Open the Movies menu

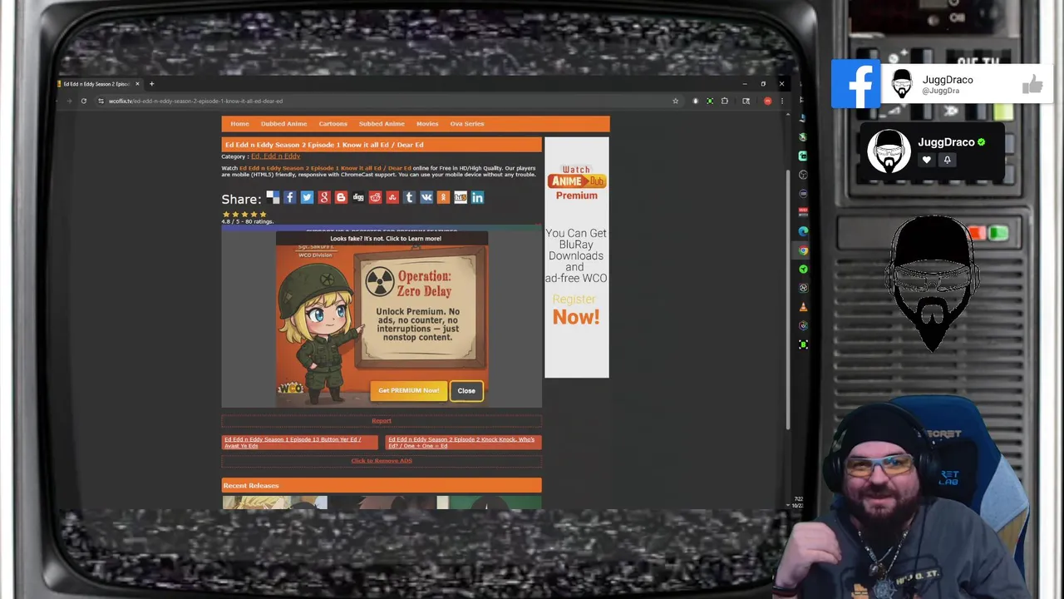(427, 123)
